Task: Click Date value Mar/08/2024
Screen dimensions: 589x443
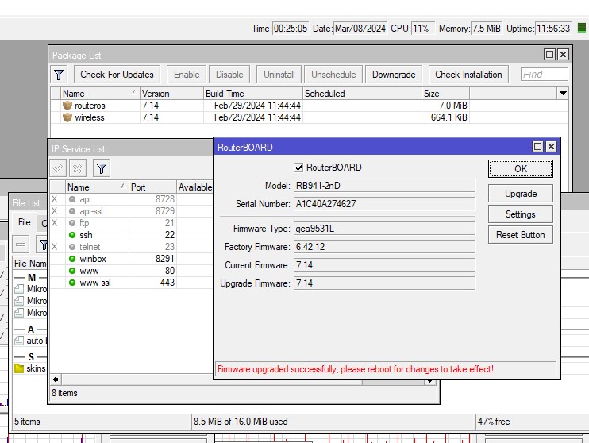Action: coord(360,28)
